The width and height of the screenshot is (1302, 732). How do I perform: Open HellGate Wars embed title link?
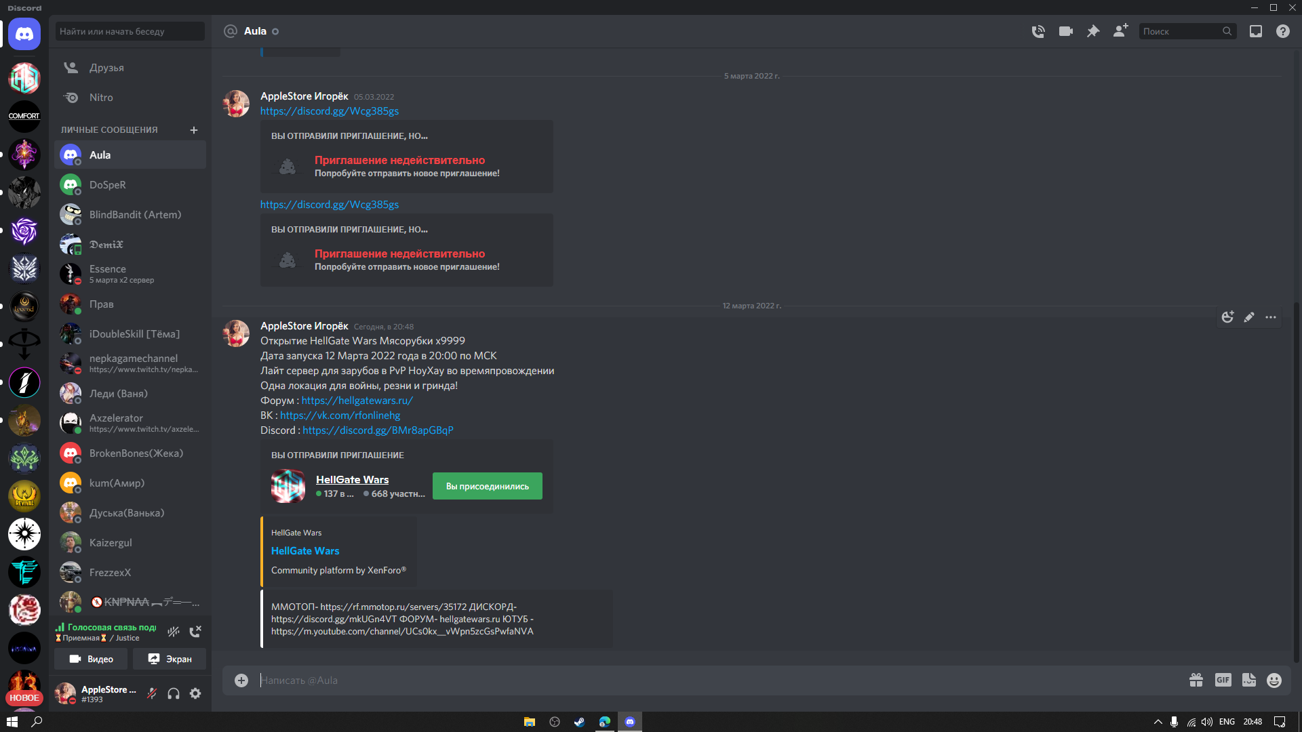pos(305,551)
